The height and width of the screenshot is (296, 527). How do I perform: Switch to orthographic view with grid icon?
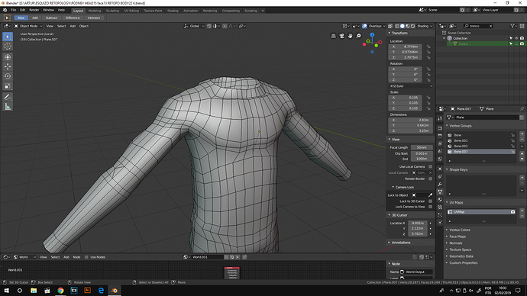[x=334, y=36]
